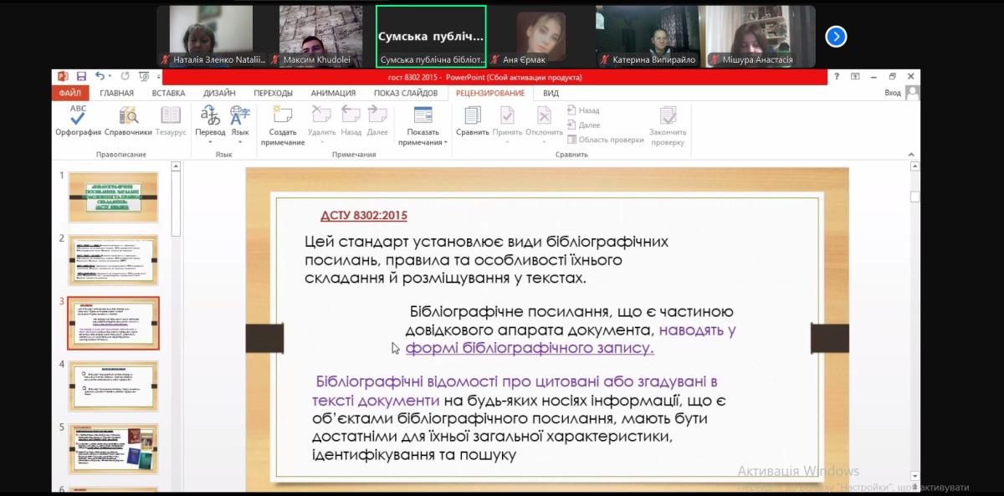Select slide 4 thumbnail in the panel

pos(113,386)
